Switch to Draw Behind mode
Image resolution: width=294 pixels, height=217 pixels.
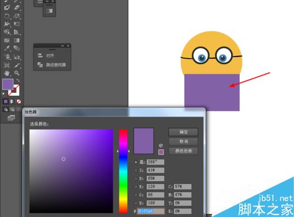point(12,109)
